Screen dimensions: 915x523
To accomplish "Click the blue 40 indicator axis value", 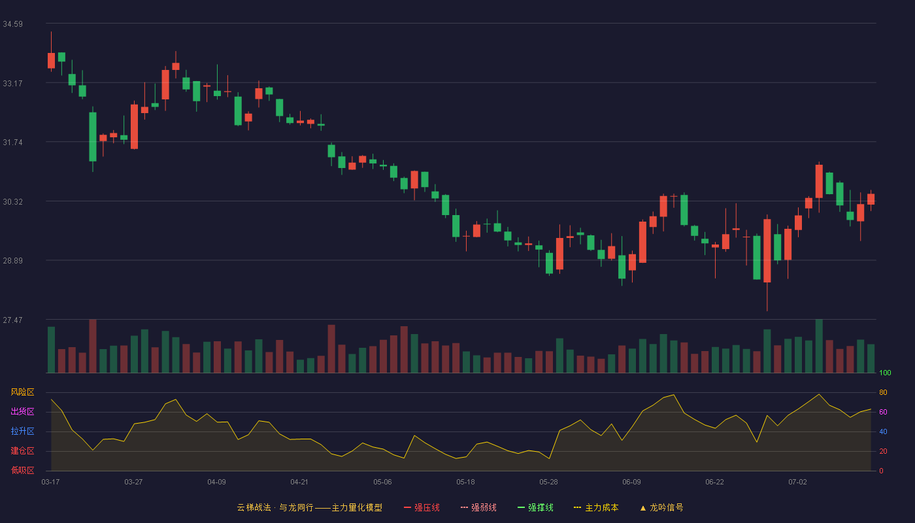I will point(883,431).
